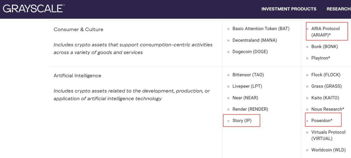Open the Research menu

pos(338,9)
